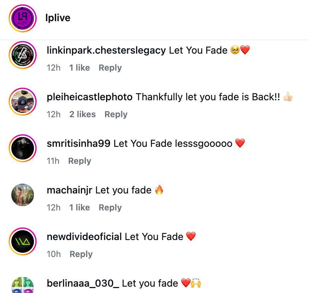
Task: Open lplive profile avatar in header
Action: (x=23, y=18)
